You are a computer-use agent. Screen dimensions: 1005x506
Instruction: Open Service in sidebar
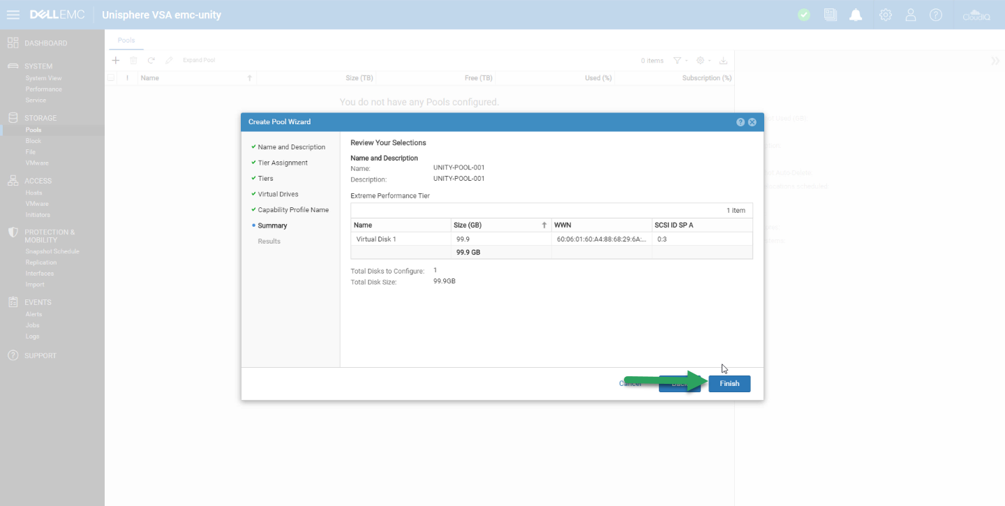(x=36, y=101)
